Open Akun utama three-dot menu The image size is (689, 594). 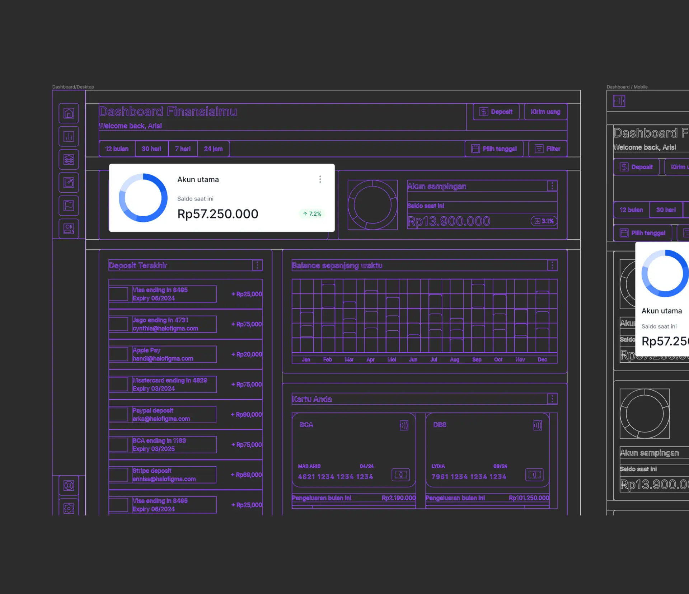(320, 179)
